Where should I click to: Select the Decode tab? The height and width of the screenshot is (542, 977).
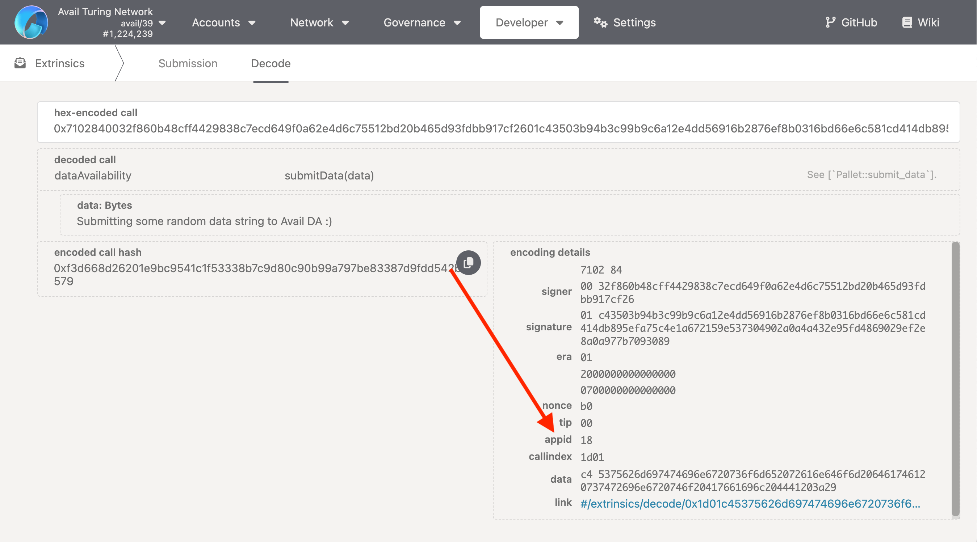(271, 63)
